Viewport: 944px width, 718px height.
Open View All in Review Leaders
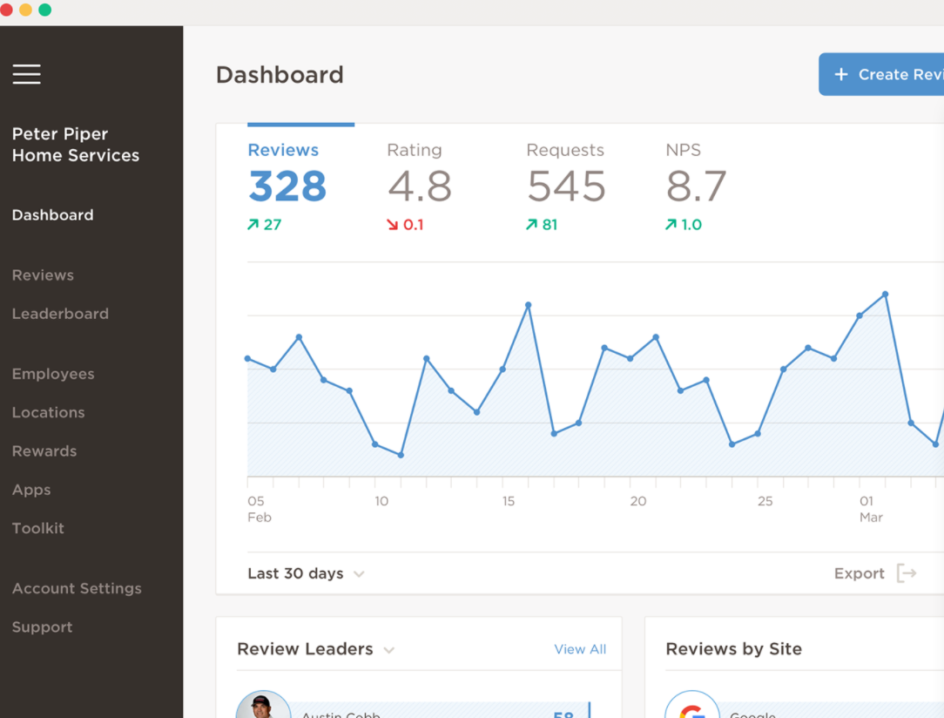pyautogui.click(x=580, y=649)
